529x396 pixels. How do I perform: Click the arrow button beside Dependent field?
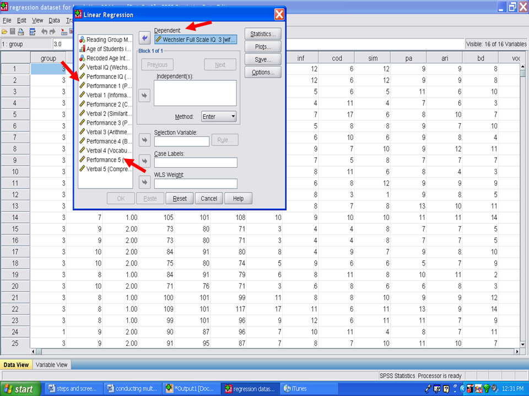click(144, 38)
